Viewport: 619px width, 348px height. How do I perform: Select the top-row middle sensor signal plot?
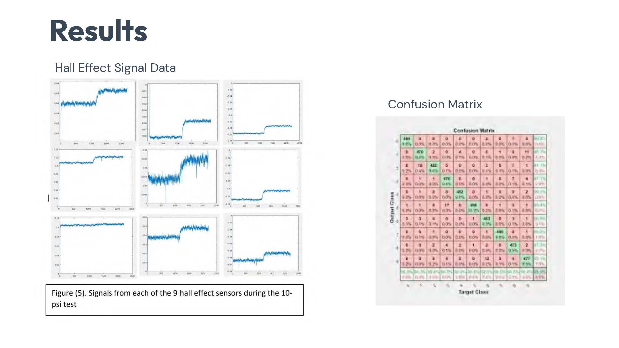click(179, 112)
